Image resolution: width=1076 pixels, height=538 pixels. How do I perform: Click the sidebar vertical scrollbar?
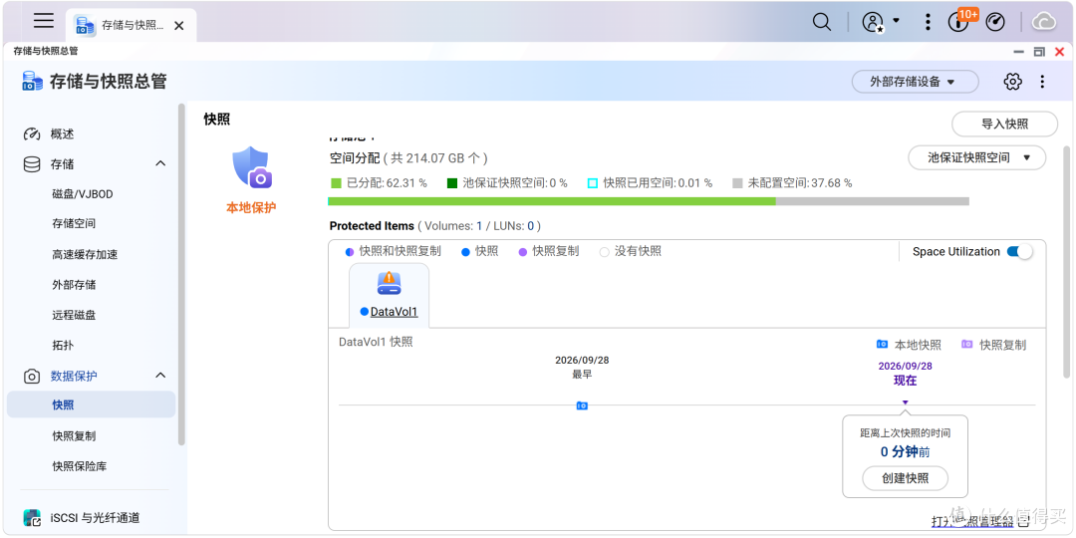click(x=181, y=275)
